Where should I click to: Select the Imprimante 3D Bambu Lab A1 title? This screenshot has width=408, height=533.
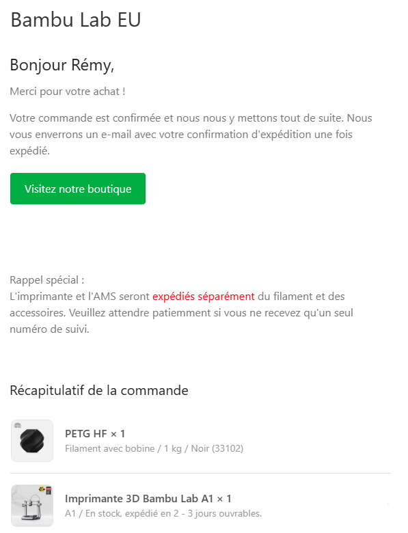pyautogui.click(x=148, y=499)
